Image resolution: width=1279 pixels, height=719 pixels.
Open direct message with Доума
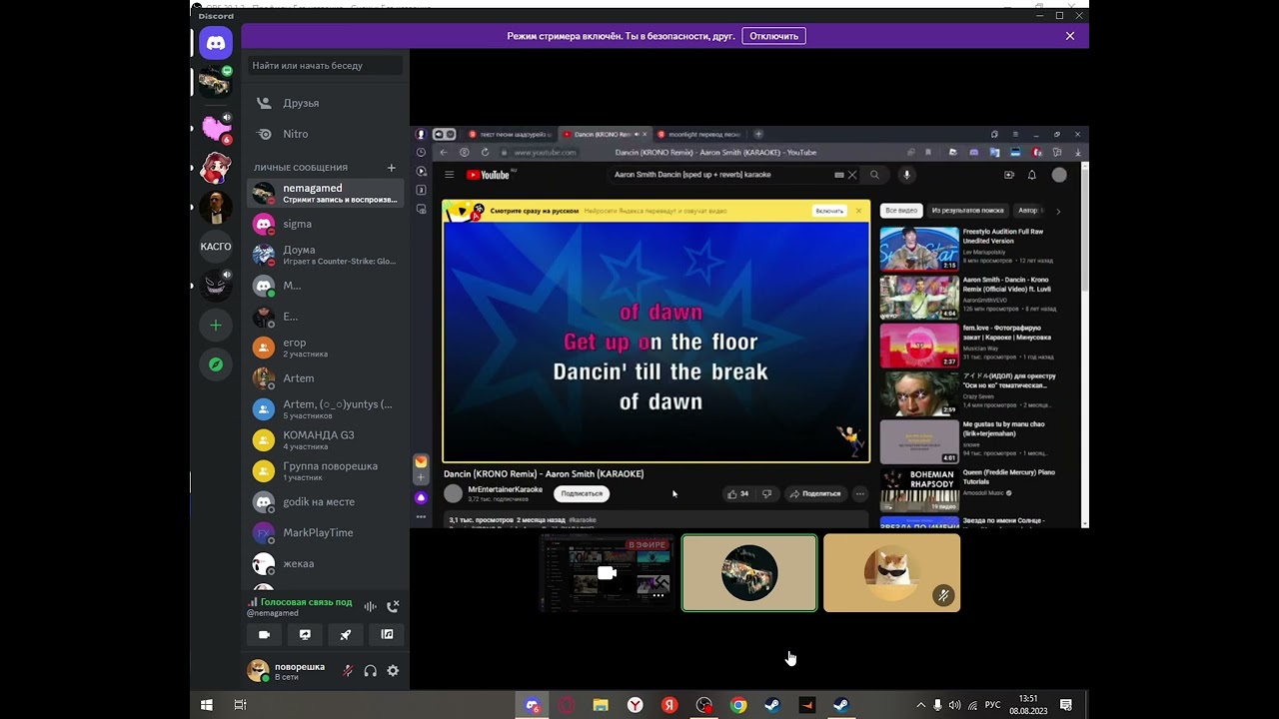(x=326, y=255)
